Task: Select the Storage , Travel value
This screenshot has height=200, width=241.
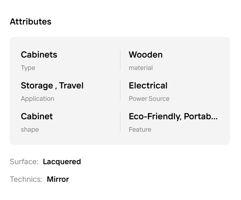Action: click(52, 85)
